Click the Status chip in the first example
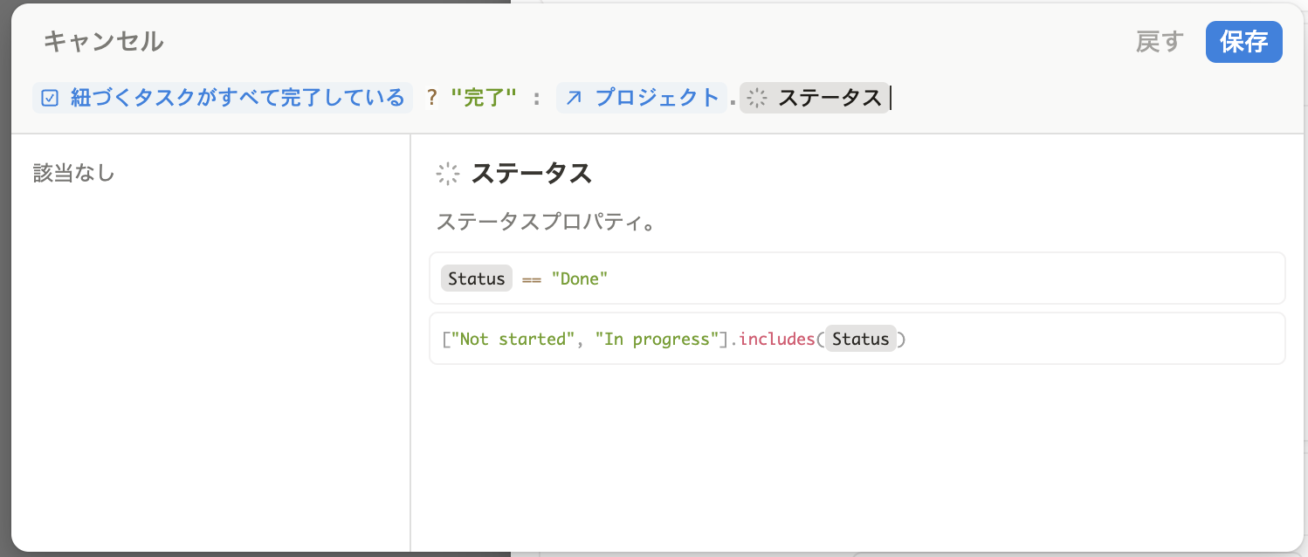Image resolution: width=1308 pixels, height=557 pixels. click(476, 278)
